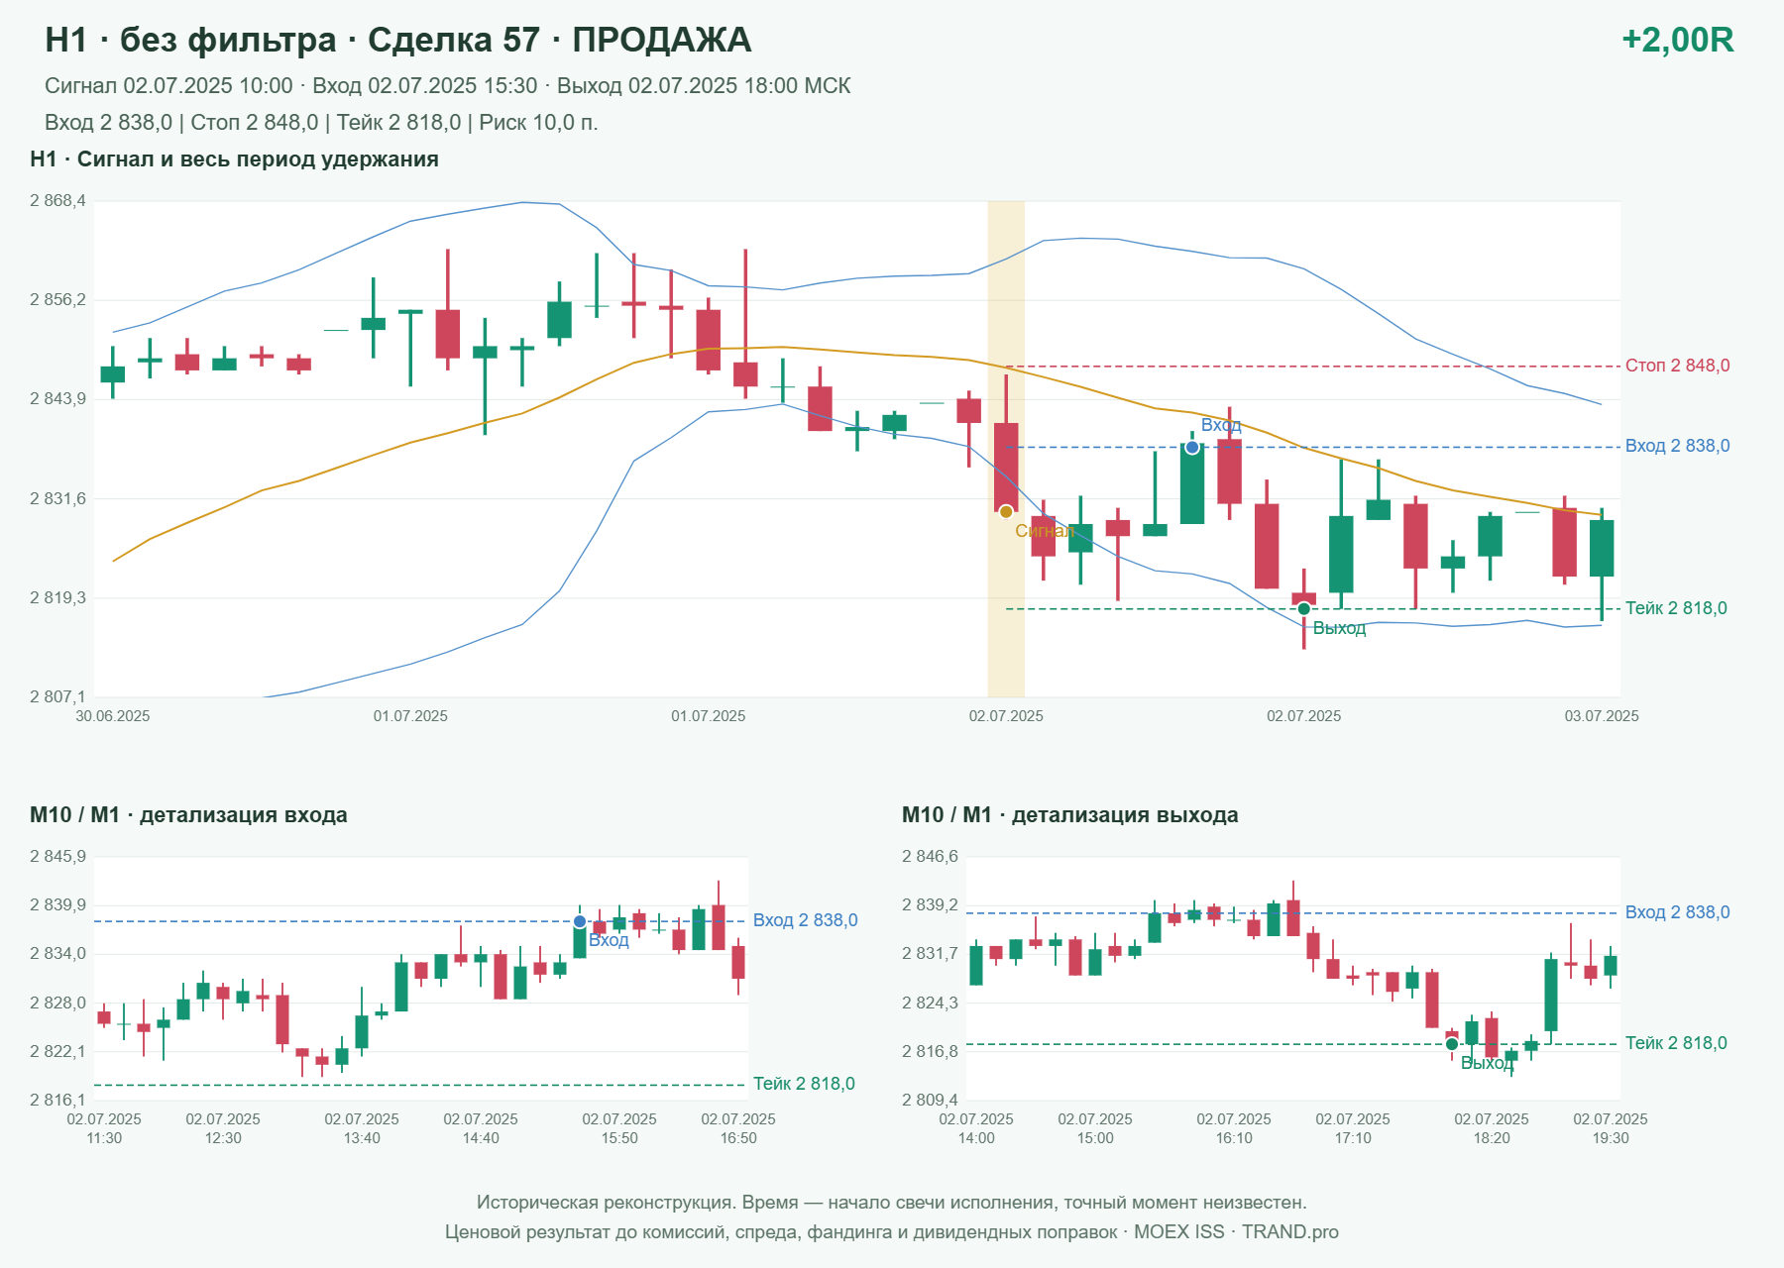Click 'Вход 2 838,0' label on H1 chart
This screenshot has width=1784, height=1268.
click(x=1678, y=446)
